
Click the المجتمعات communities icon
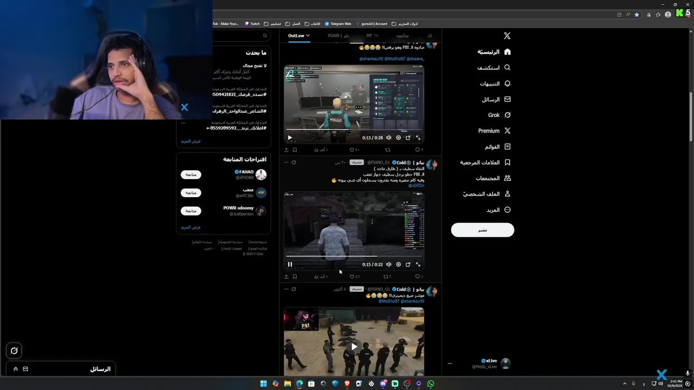tap(507, 178)
